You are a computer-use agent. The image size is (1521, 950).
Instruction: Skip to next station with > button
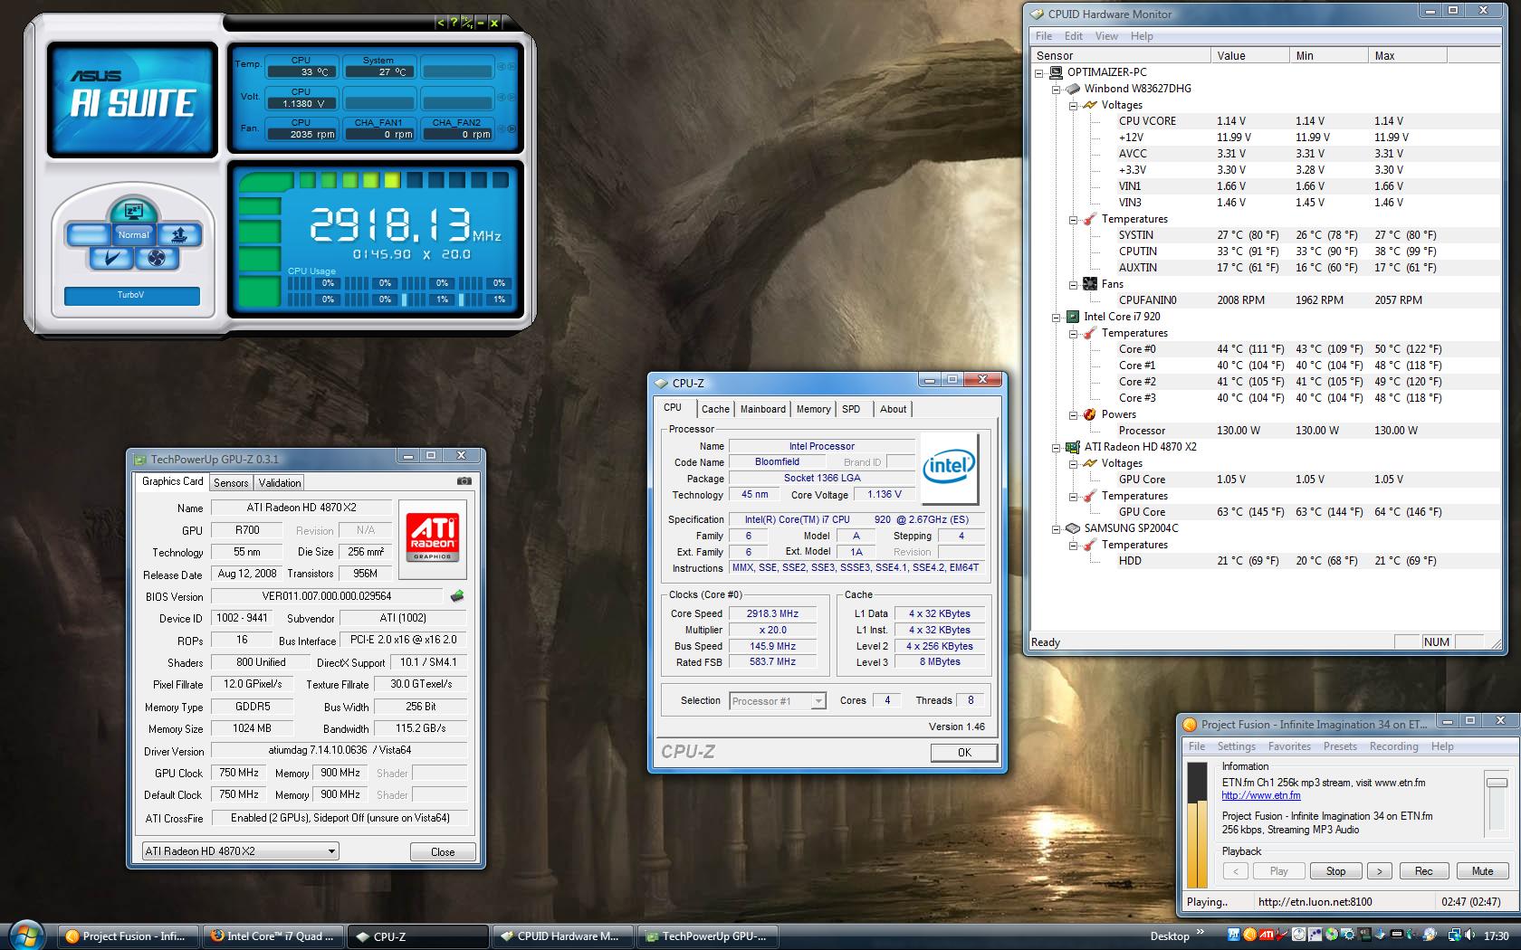[x=1379, y=871]
